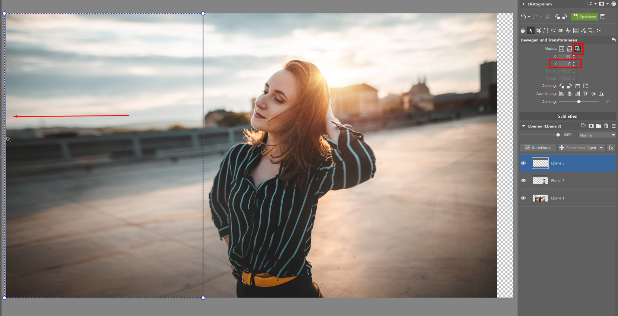Image resolution: width=618 pixels, height=316 pixels.
Task: Rotate the image right using the top toolbar
Action: [x=565, y=17]
